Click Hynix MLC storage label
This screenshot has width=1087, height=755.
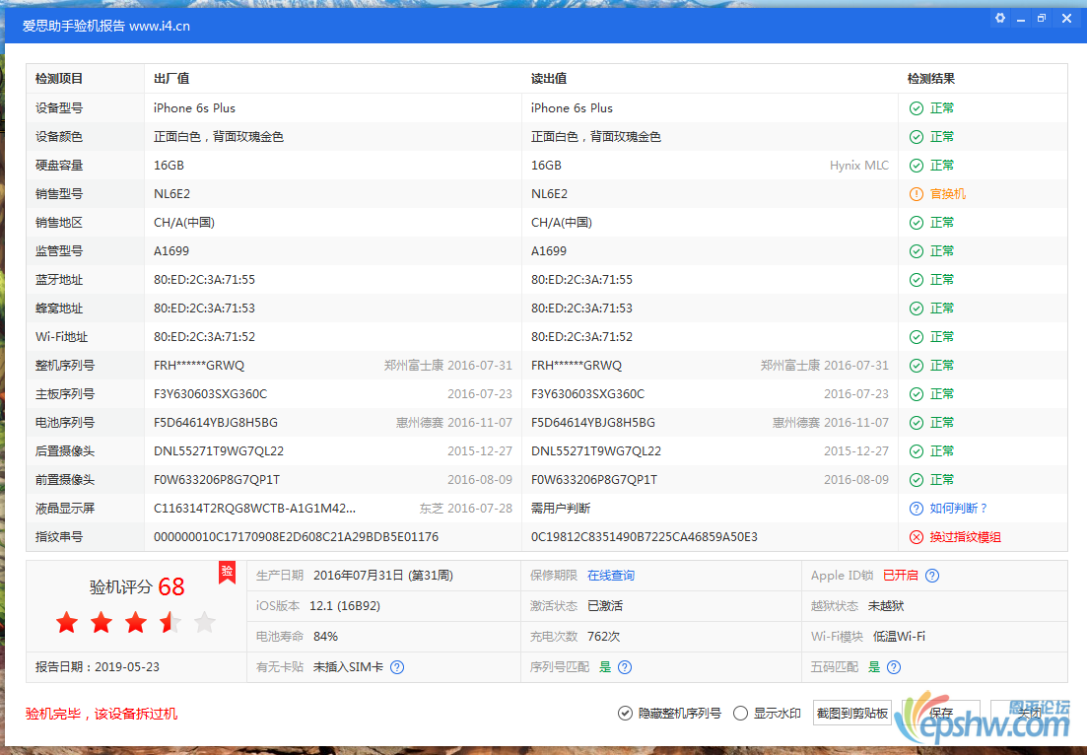click(859, 166)
